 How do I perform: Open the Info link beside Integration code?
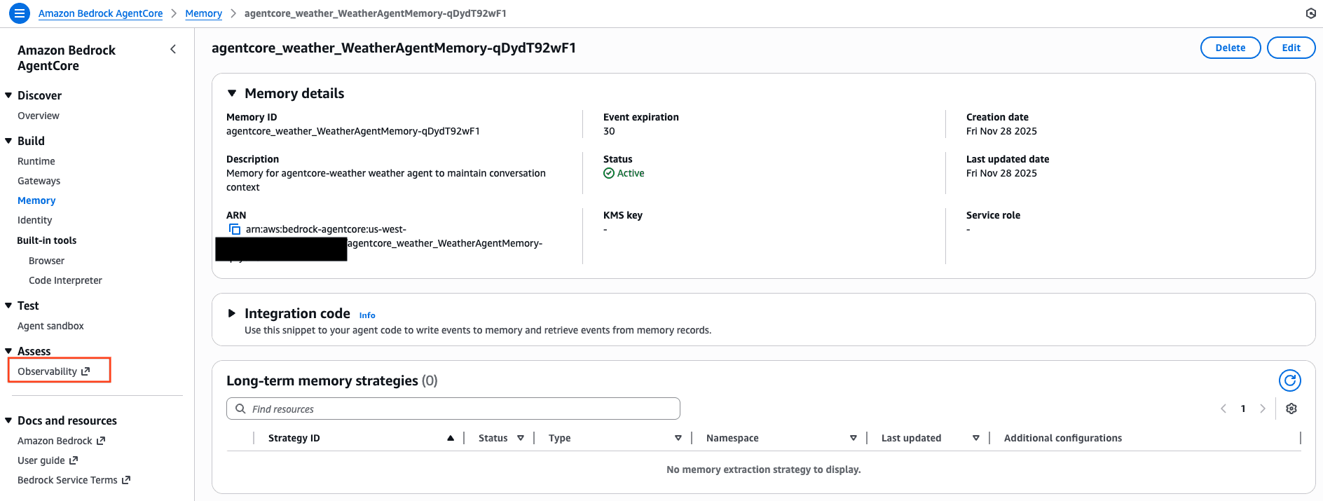(x=367, y=315)
